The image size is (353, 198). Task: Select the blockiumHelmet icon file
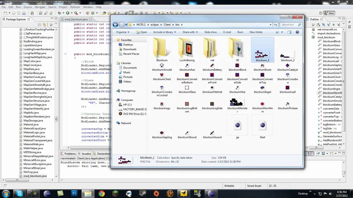click(212, 90)
